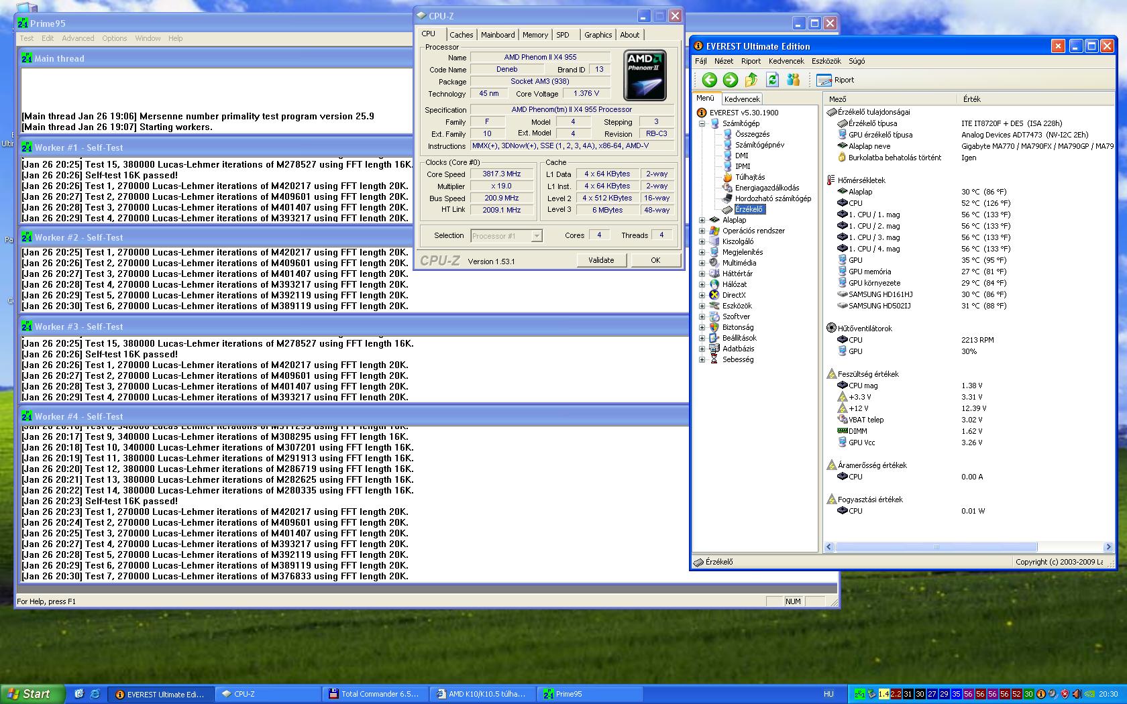The image size is (1127, 704).
Task: Open the EVEREST Eszközök menu
Action: (826, 61)
